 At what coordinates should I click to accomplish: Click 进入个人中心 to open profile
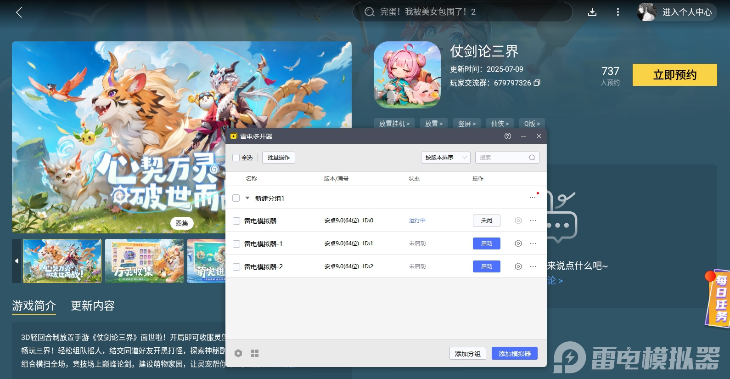pyautogui.click(x=687, y=12)
